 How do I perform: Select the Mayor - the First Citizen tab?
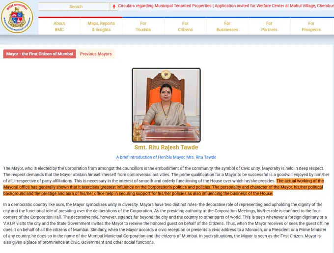(x=39, y=54)
